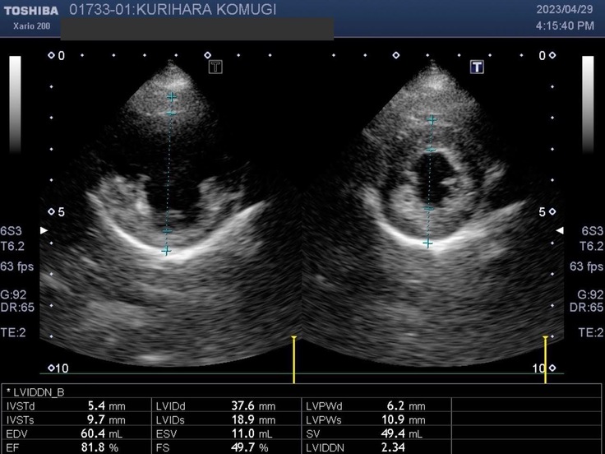The height and width of the screenshot is (454, 605).
Task: Click the bottom caliper cross on left image
Action: (166, 251)
